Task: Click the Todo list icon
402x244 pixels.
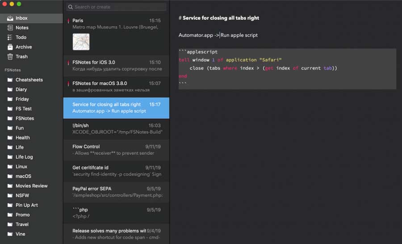Action: pyautogui.click(x=10, y=37)
